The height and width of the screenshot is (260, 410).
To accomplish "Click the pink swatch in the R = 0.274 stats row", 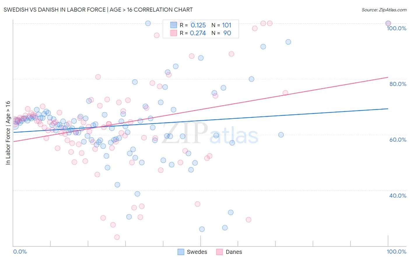I will 174,33.
